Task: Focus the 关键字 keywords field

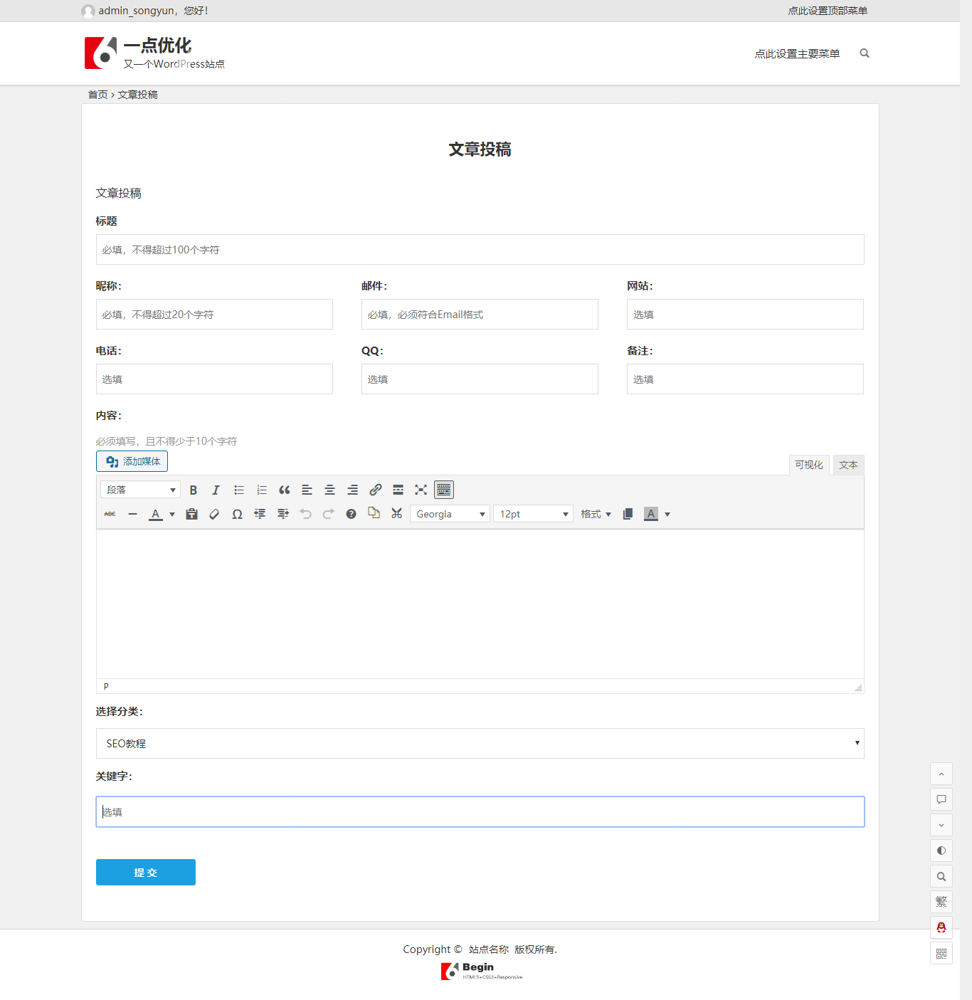Action: pyautogui.click(x=480, y=811)
